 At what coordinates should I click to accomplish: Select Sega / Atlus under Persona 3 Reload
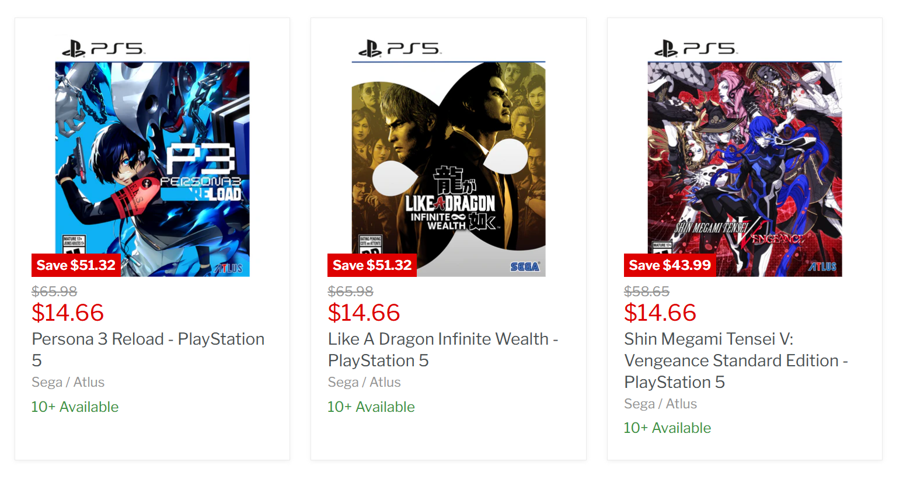point(68,382)
